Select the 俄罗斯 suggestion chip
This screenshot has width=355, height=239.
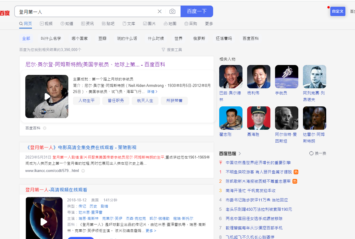coord(199,38)
